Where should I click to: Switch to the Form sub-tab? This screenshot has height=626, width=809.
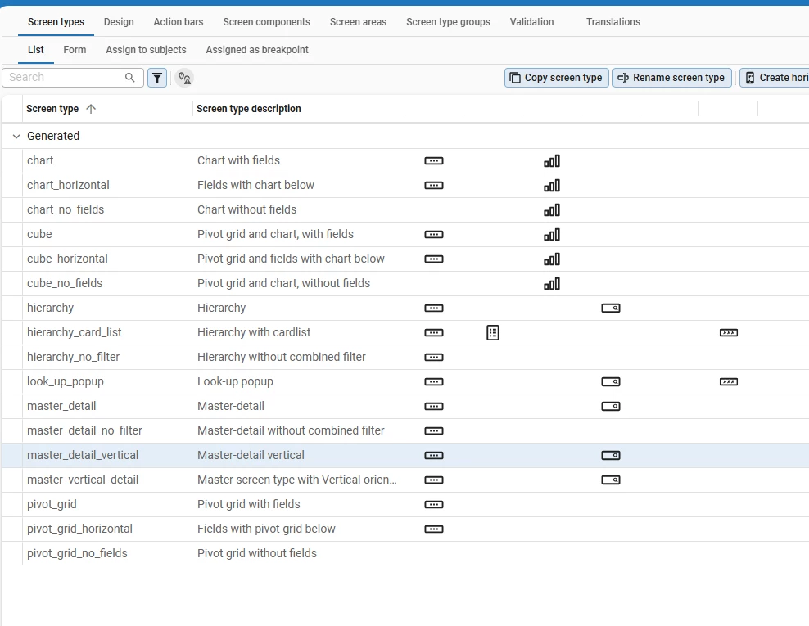pyautogui.click(x=75, y=50)
